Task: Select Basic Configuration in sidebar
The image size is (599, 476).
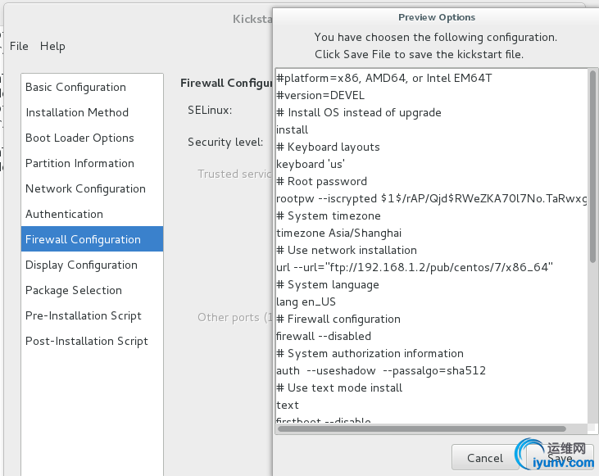Action: [x=75, y=87]
